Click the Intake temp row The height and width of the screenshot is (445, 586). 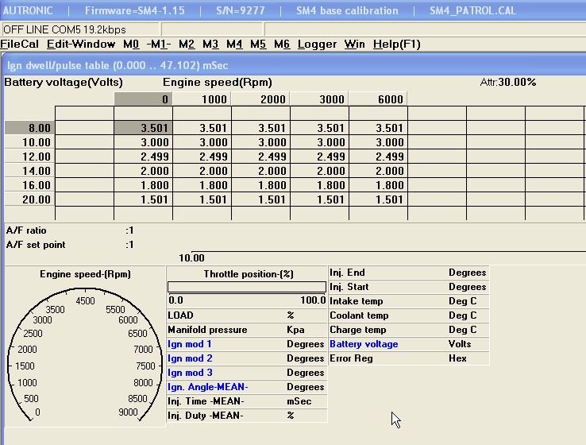(408, 301)
